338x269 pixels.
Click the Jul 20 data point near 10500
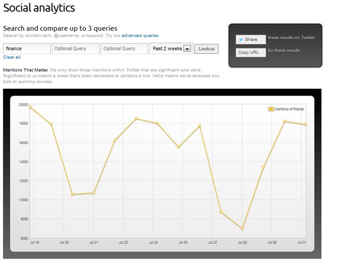tap(72, 195)
